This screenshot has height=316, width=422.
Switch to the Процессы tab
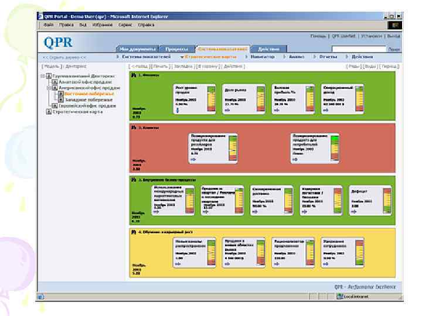pos(176,49)
